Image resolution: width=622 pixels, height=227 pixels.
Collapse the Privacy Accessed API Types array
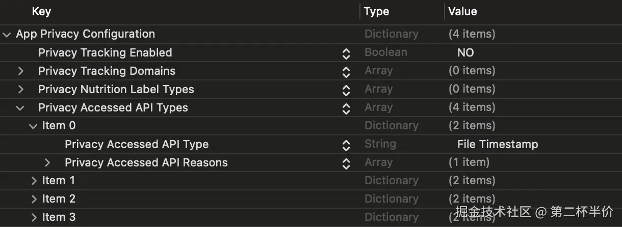point(20,108)
